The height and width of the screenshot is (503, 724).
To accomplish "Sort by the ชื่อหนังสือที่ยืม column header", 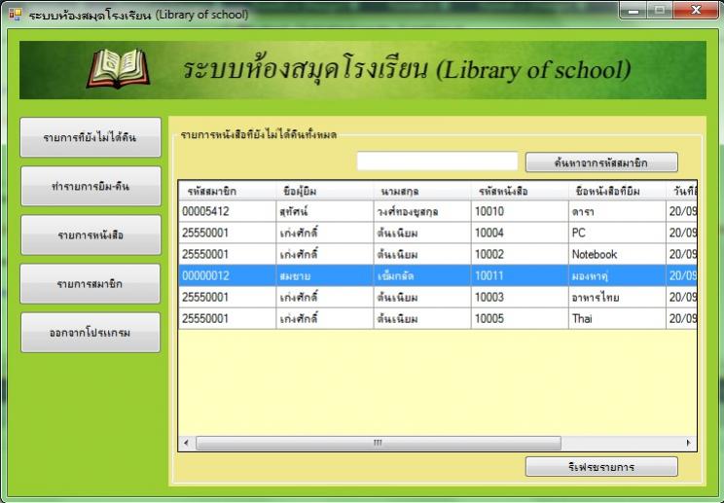I will (617, 191).
